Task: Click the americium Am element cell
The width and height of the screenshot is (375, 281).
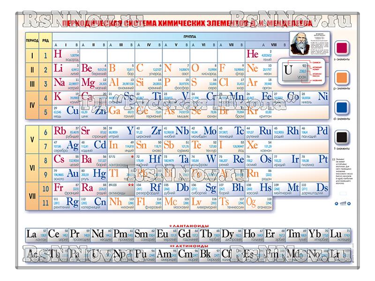Action: [x=166, y=255]
